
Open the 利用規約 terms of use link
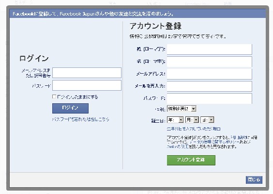coord(239,137)
